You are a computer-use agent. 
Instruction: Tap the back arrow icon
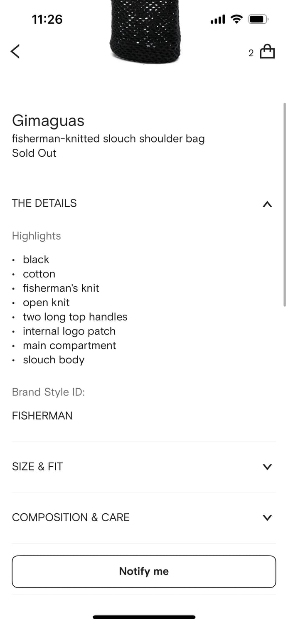coord(15,51)
